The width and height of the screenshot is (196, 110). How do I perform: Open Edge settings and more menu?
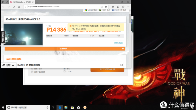128,7
